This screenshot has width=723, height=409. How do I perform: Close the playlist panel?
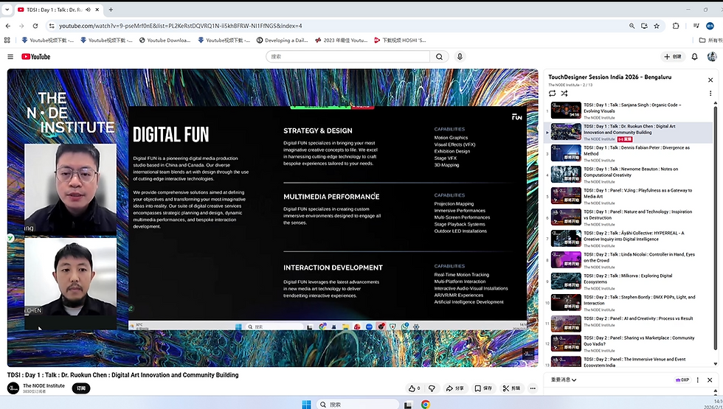[x=710, y=80]
